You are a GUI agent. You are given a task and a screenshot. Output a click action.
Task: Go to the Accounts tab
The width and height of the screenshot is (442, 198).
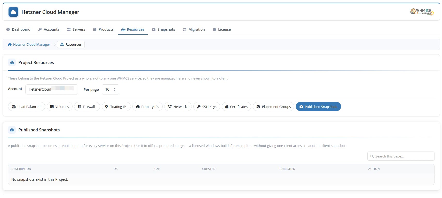(x=49, y=29)
